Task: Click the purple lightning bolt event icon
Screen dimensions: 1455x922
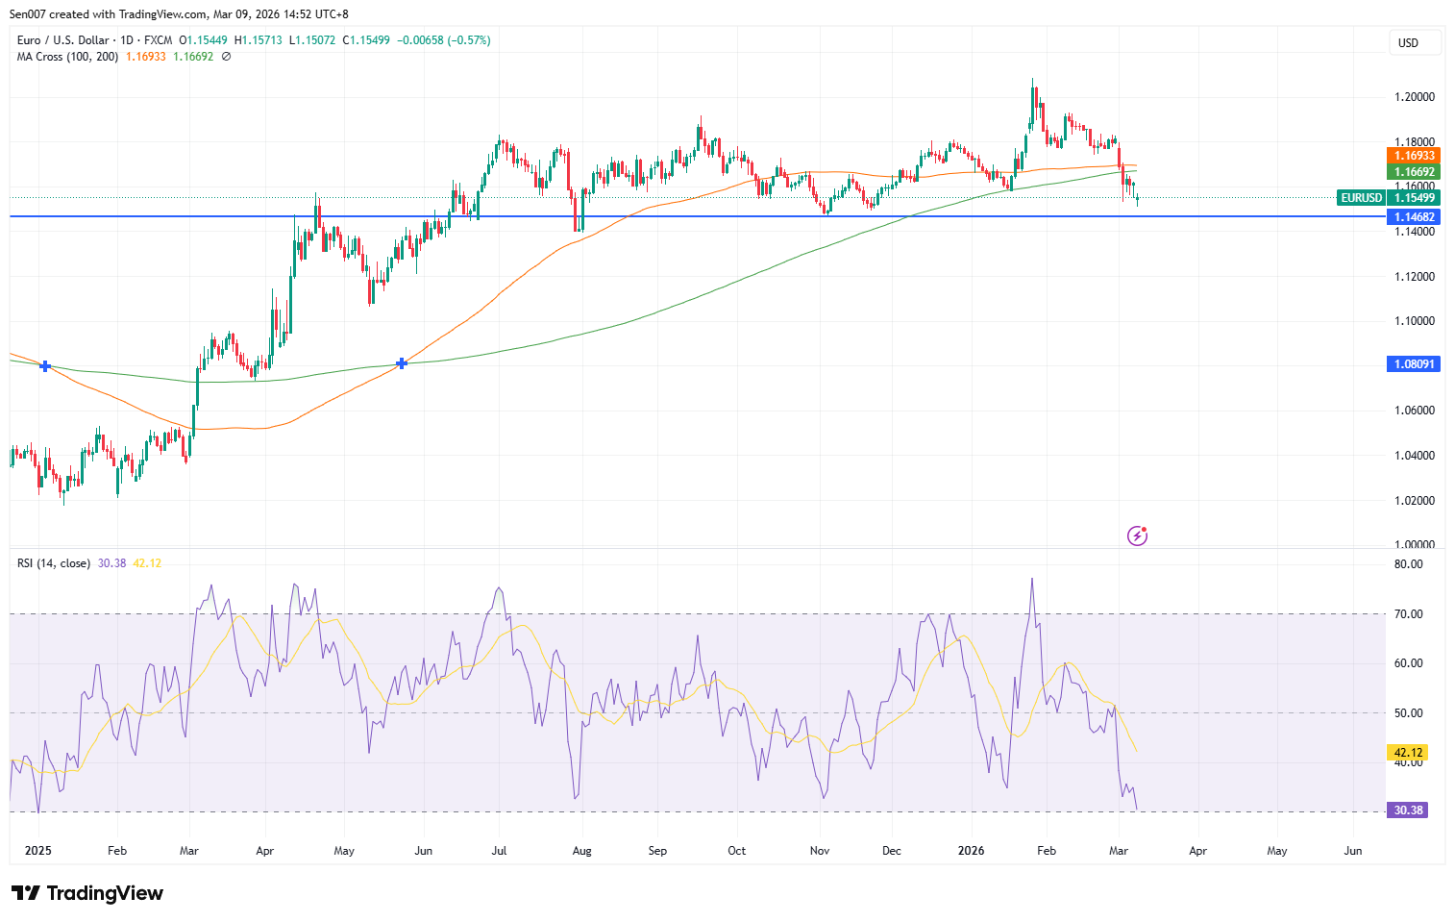Action: 1137,536
